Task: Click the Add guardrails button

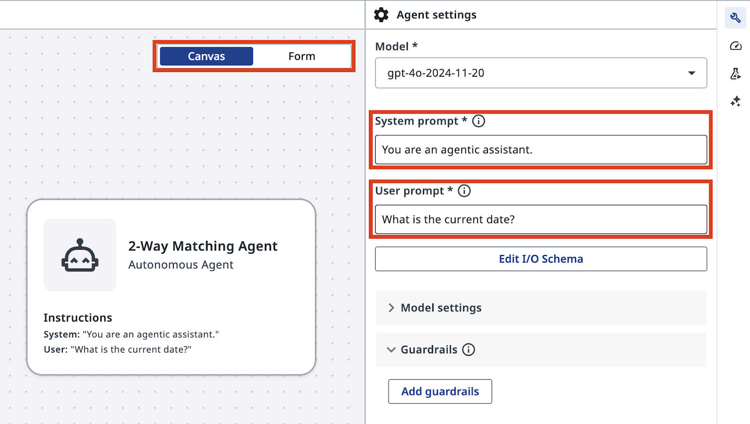Action: pos(440,391)
